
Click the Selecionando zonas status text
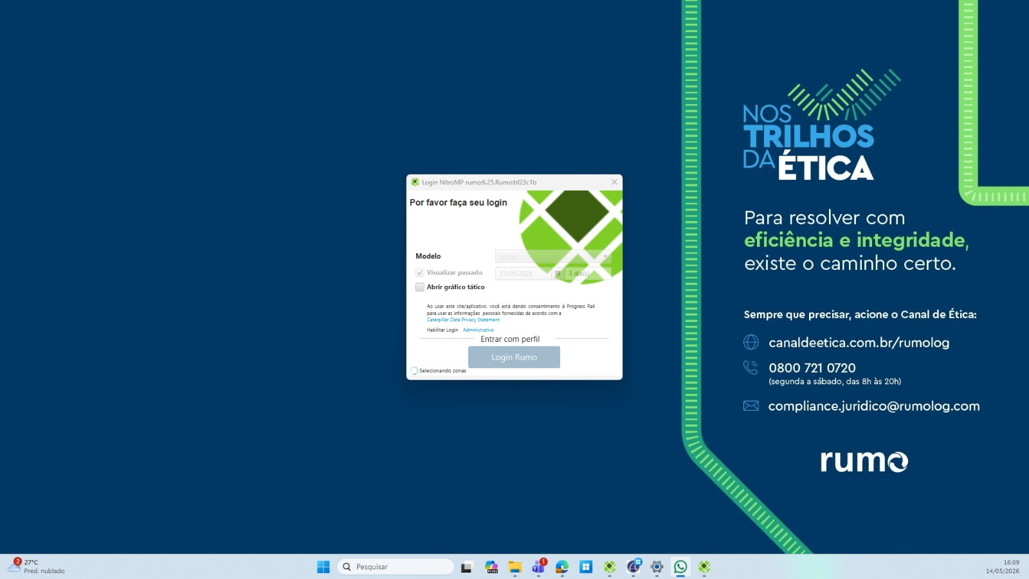pyautogui.click(x=443, y=371)
